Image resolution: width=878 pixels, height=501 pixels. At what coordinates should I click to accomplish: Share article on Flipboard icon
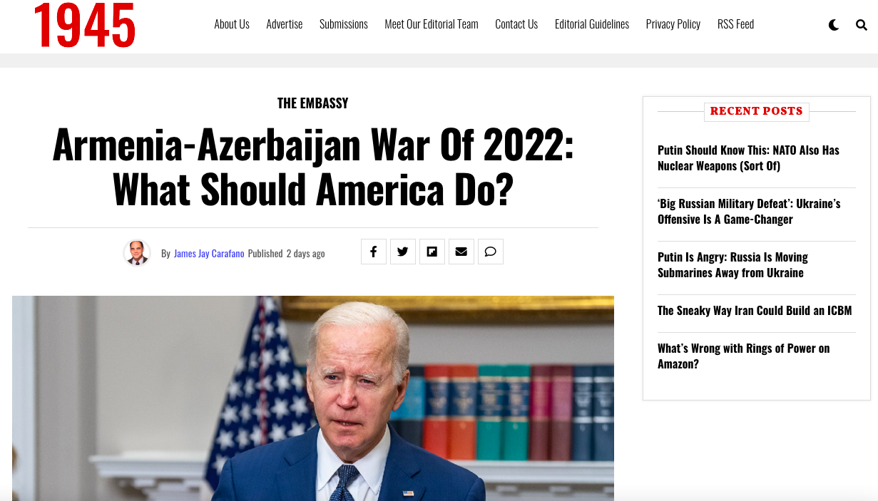(x=432, y=252)
